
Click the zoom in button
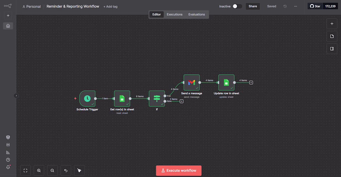(x=39, y=170)
